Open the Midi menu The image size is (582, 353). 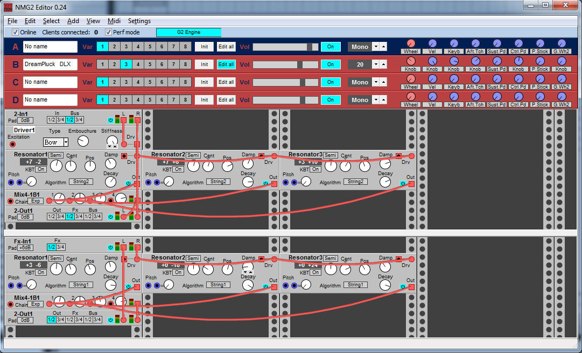pyautogui.click(x=114, y=21)
